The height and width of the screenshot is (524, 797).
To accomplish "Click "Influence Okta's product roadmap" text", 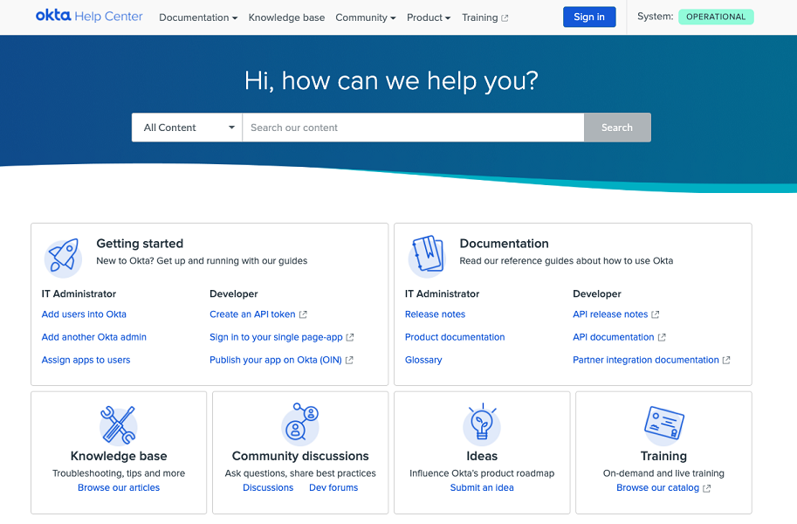I will [482, 473].
